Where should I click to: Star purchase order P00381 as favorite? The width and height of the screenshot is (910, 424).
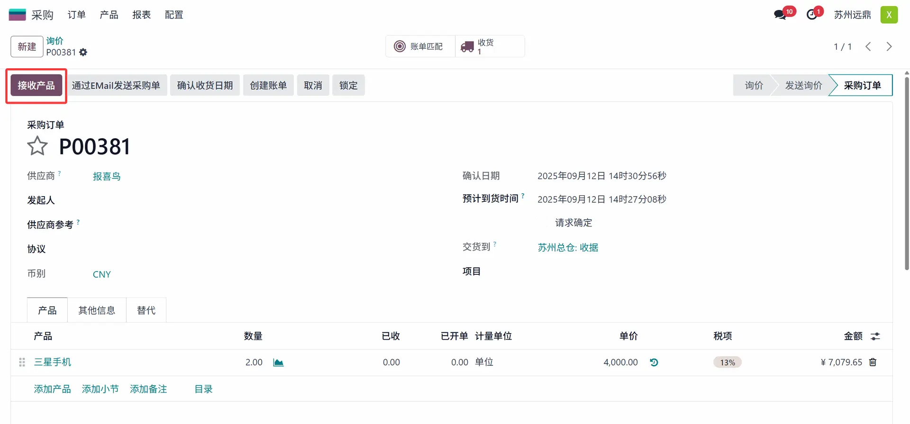click(x=37, y=146)
